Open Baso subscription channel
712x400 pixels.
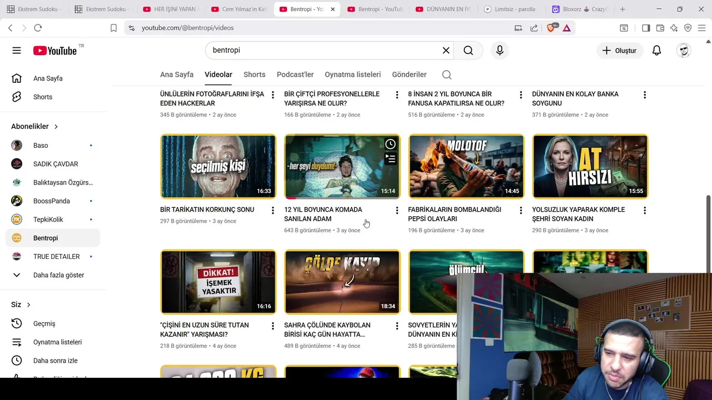pyautogui.click(x=53, y=146)
